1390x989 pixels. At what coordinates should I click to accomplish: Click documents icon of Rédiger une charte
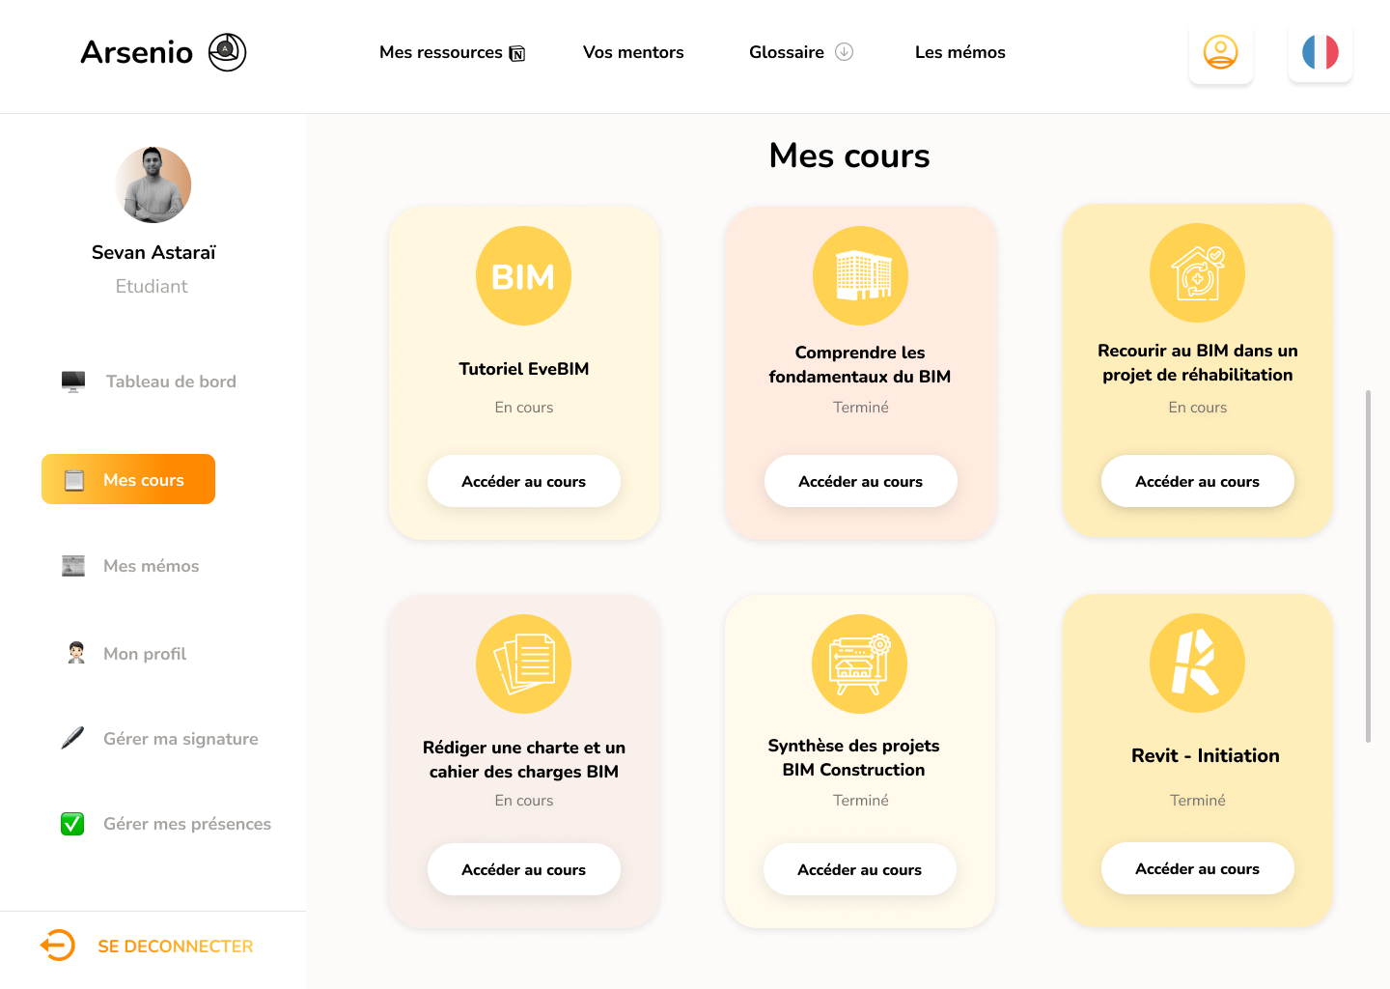523,664
